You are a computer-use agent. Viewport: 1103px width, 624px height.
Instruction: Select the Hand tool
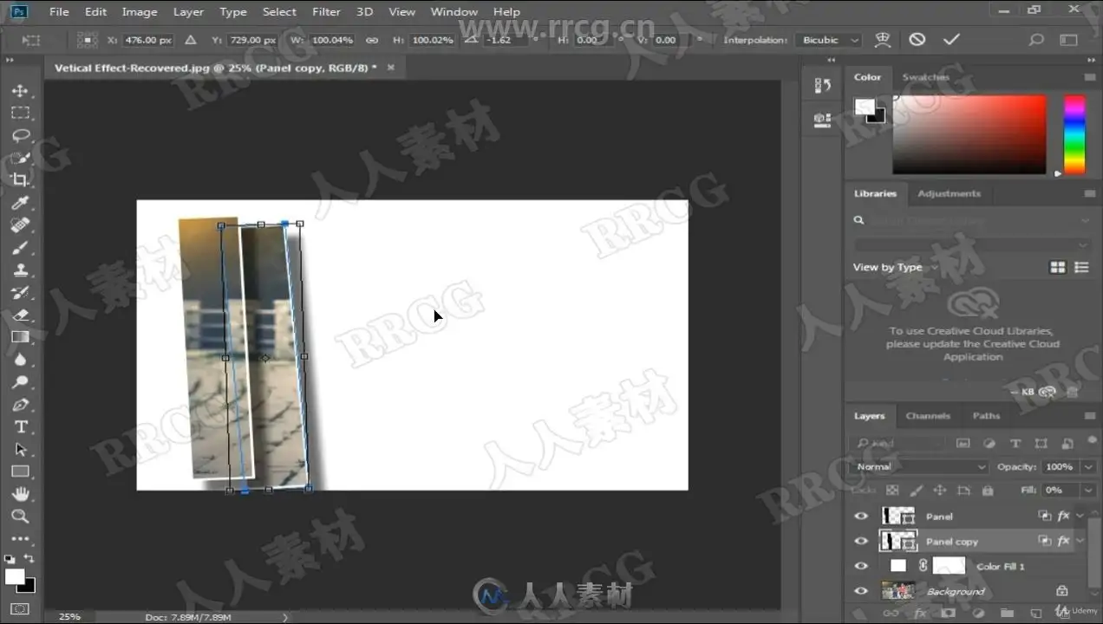20,494
